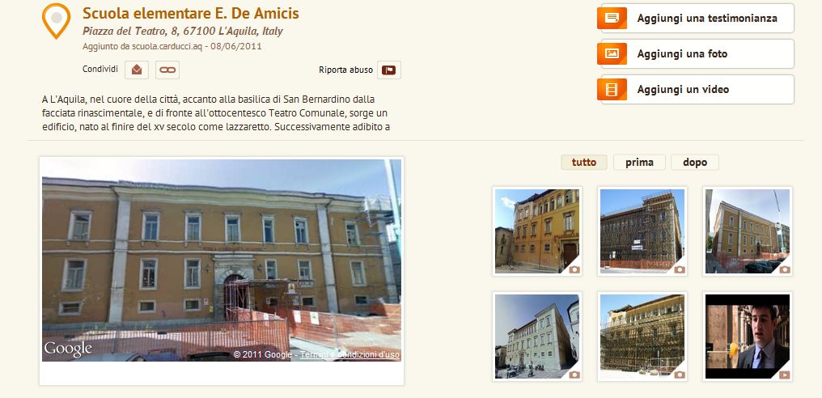Click 'Aggiungi un video' button
The image size is (822, 398).
[x=697, y=89]
